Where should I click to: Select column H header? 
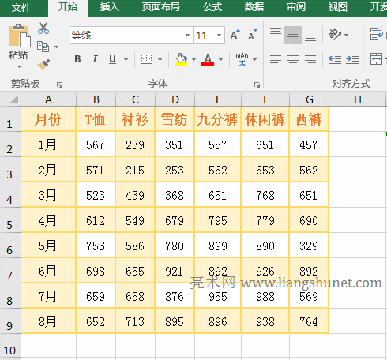[357, 99]
